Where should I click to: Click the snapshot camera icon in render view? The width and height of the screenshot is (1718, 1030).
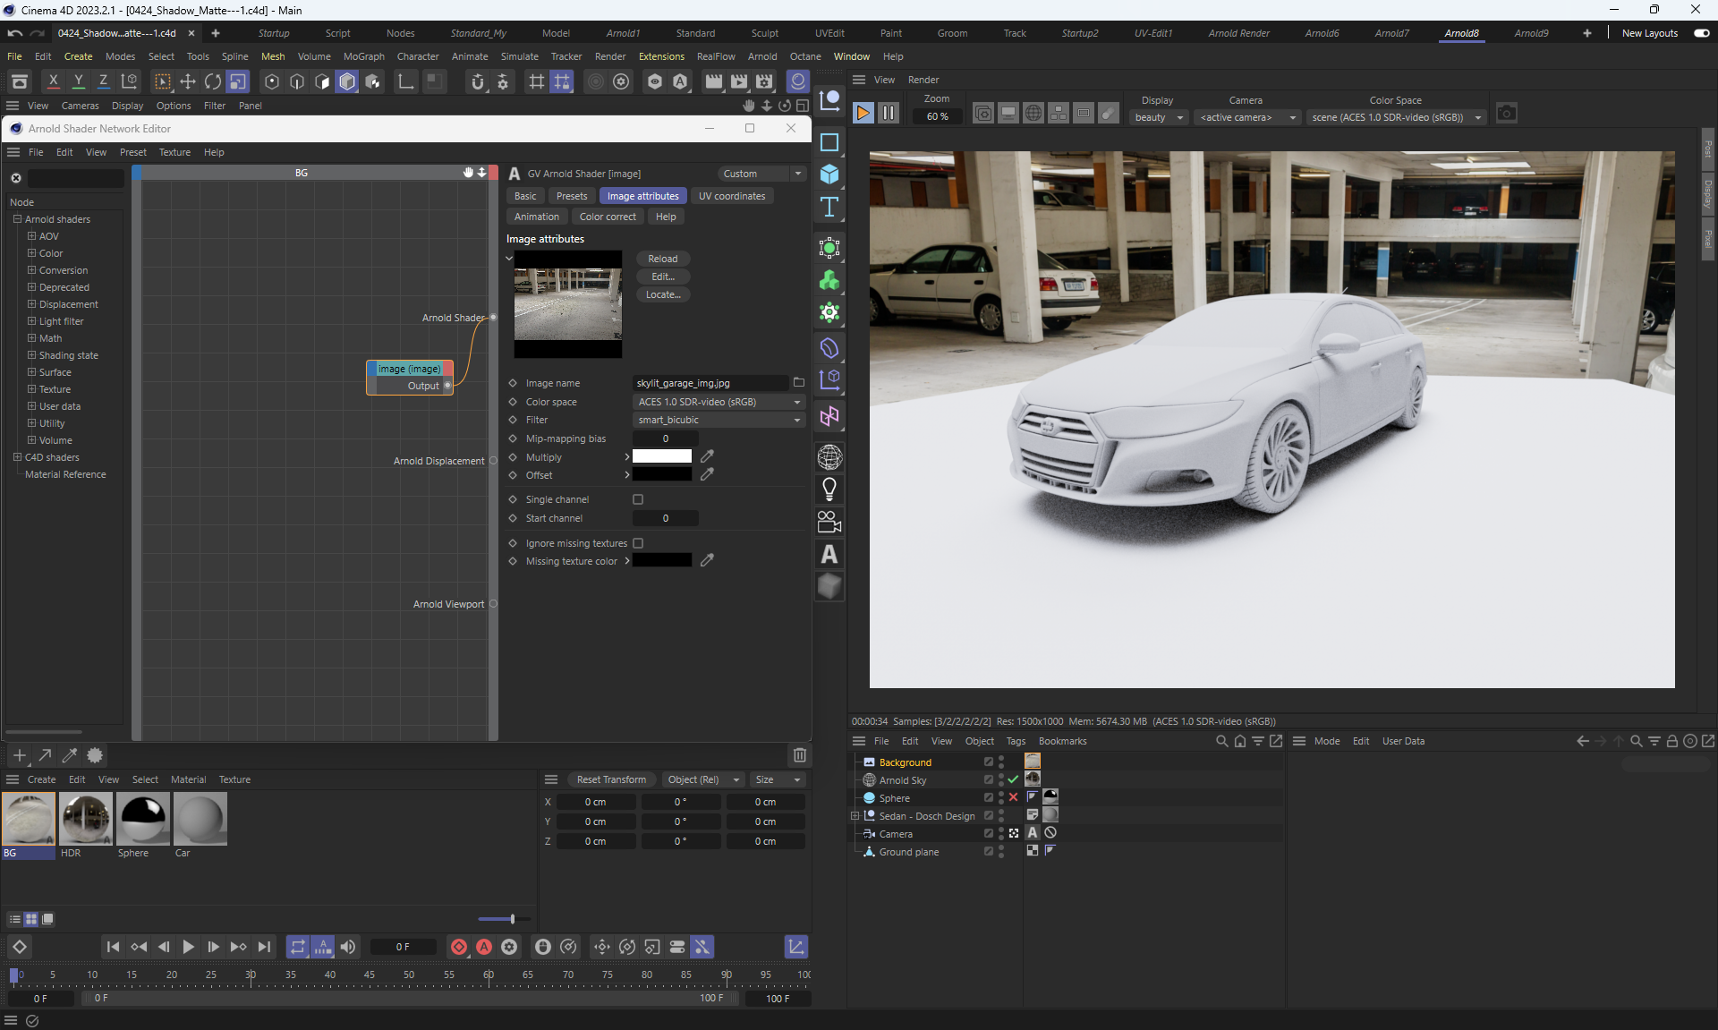[1507, 114]
